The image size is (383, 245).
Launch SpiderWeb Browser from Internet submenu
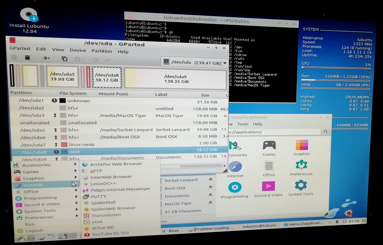tap(113, 209)
